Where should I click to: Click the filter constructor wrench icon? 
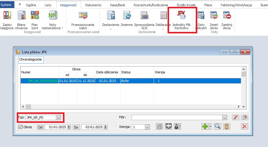click(245, 117)
